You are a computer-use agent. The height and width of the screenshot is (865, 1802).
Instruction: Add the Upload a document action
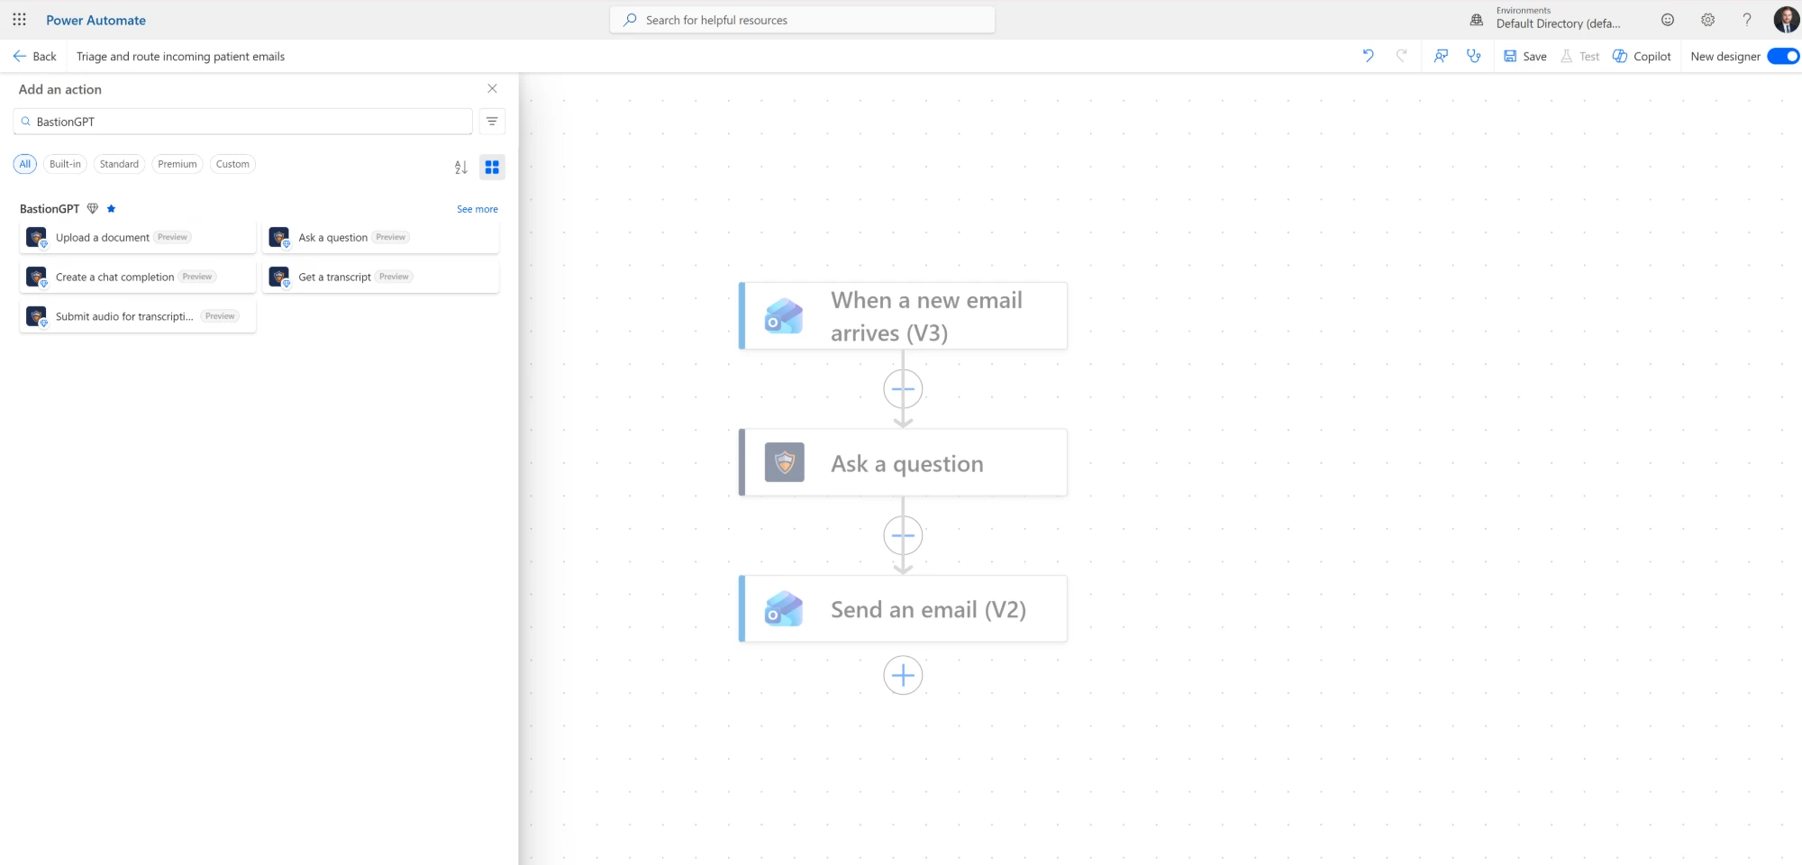click(138, 237)
